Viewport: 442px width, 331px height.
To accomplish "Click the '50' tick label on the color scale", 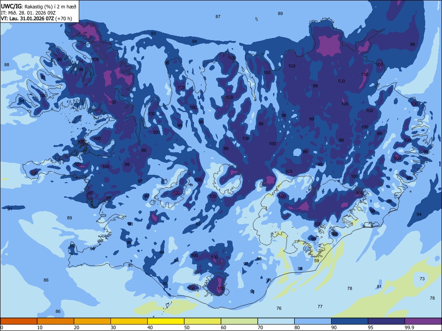I will point(187,327).
